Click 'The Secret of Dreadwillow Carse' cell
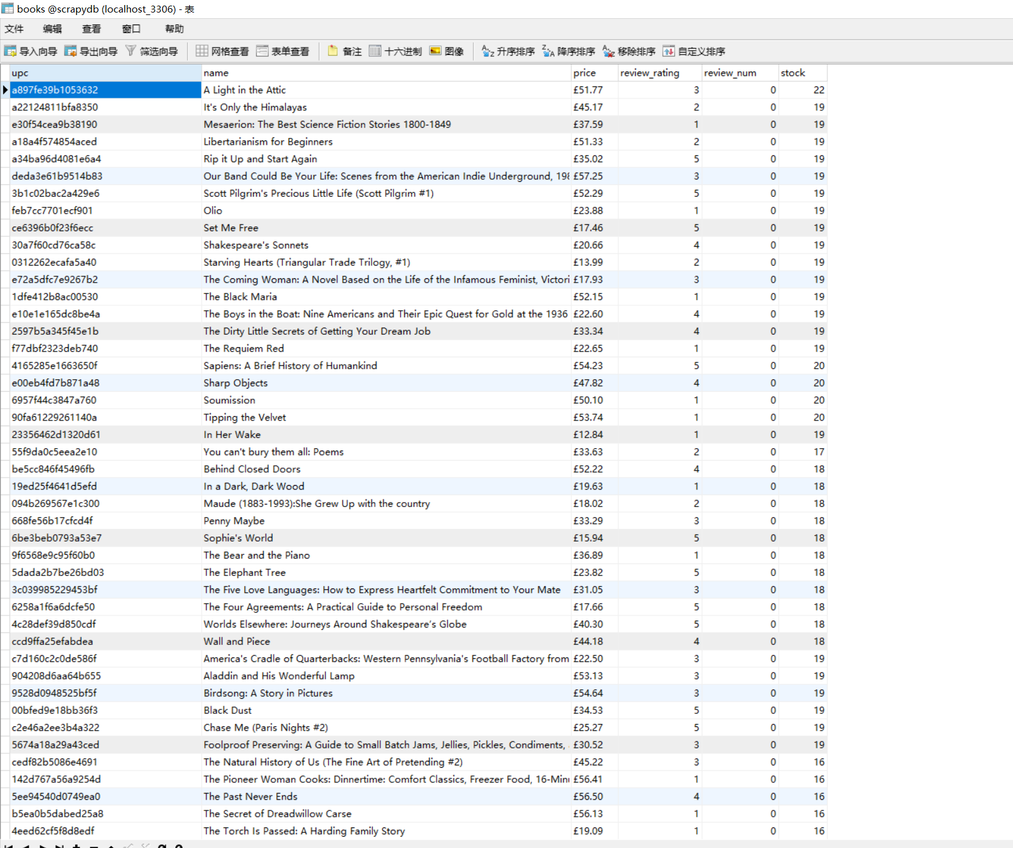The height and width of the screenshot is (848, 1013). pyautogui.click(x=386, y=814)
